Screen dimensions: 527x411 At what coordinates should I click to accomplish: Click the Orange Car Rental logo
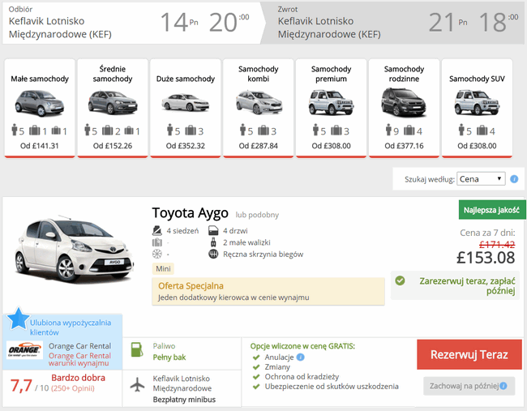click(x=24, y=350)
